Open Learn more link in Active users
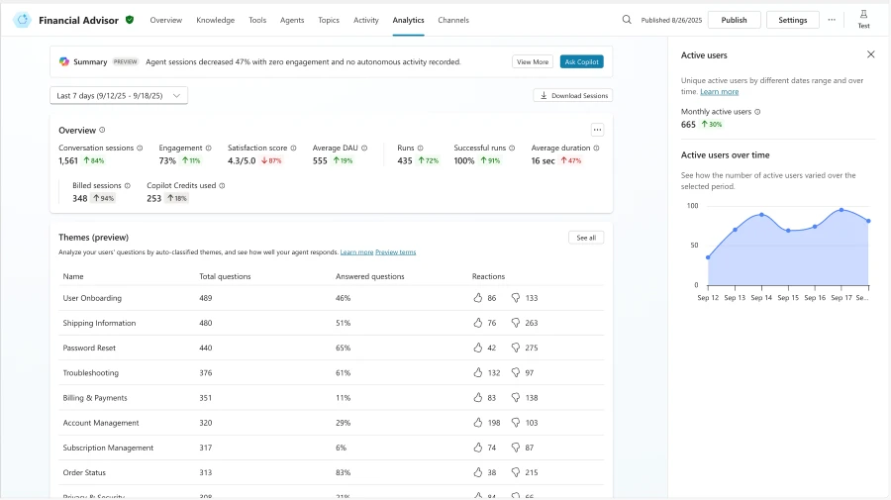The width and height of the screenshot is (891, 500). pyautogui.click(x=719, y=91)
